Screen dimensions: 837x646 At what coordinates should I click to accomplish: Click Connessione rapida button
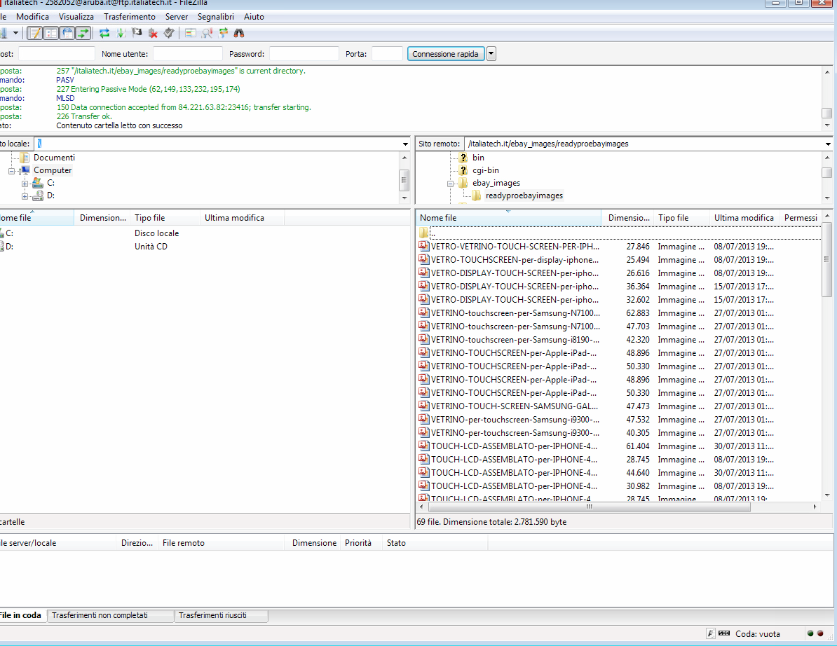tap(446, 54)
